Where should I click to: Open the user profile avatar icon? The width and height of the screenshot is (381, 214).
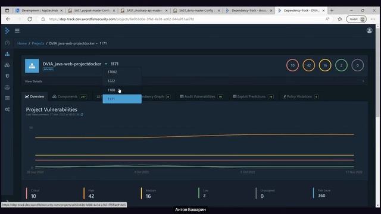[369, 30]
